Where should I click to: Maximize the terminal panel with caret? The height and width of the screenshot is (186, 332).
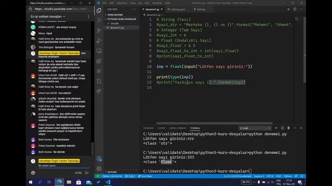click(x=295, y=128)
